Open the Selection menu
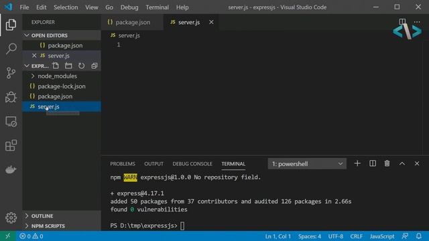The width and height of the screenshot is (429, 241). click(x=66, y=7)
